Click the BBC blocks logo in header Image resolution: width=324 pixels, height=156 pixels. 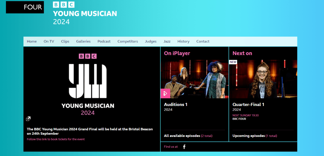click(x=64, y=4)
